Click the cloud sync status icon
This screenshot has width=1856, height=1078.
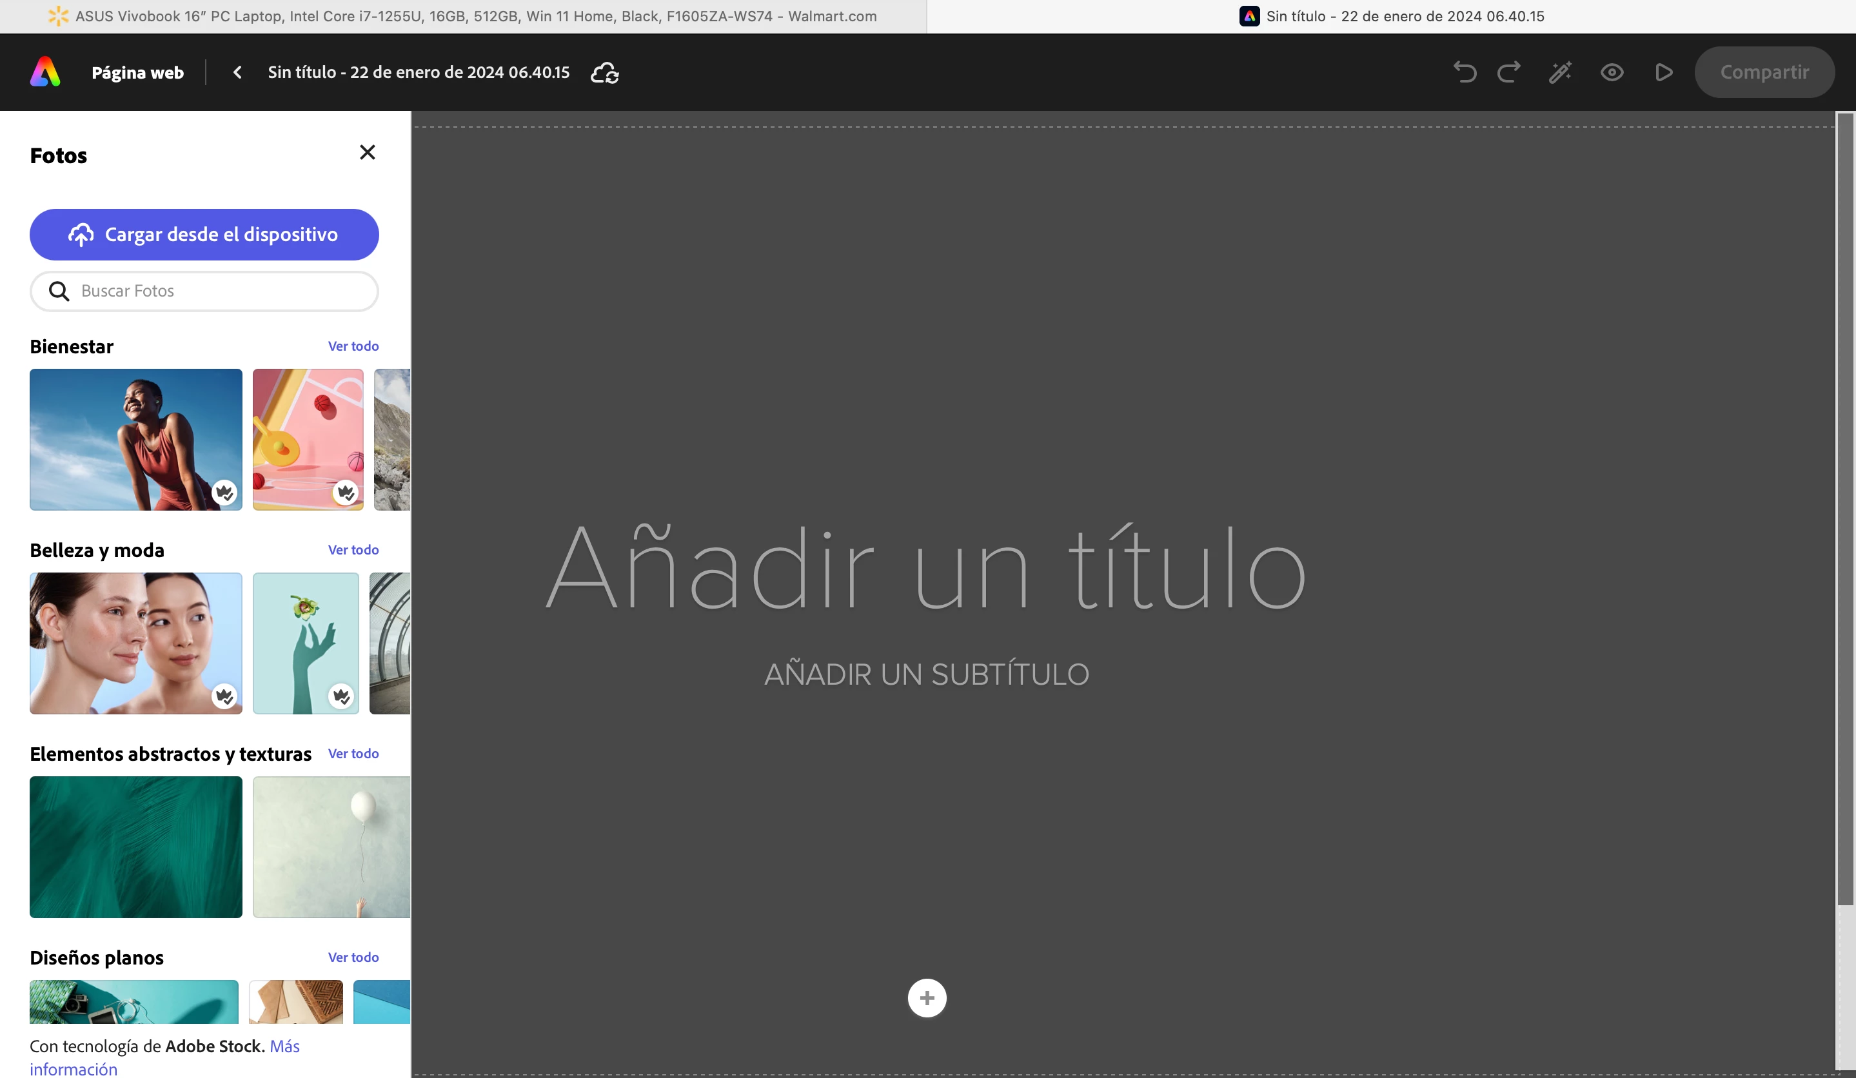pyautogui.click(x=605, y=72)
